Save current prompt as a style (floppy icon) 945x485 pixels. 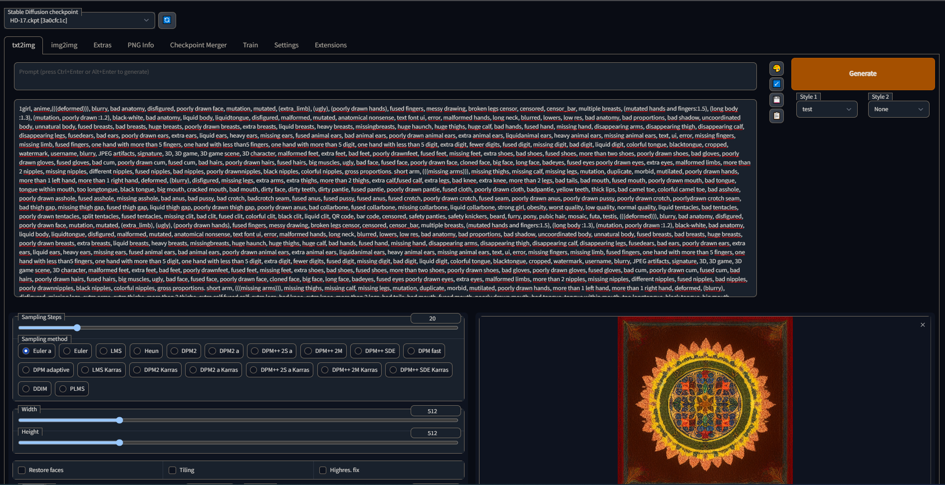776,100
